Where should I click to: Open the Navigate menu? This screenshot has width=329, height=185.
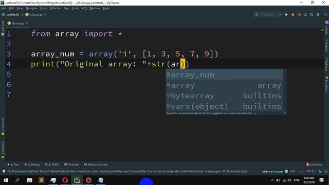[x=31, y=8]
